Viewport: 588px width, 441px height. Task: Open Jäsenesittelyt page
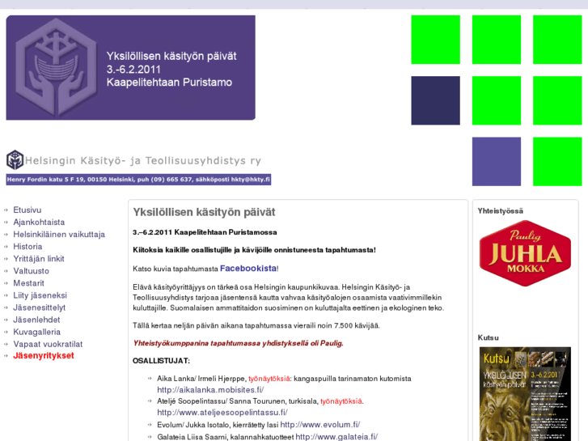pyautogui.click(x=39, y=307)
